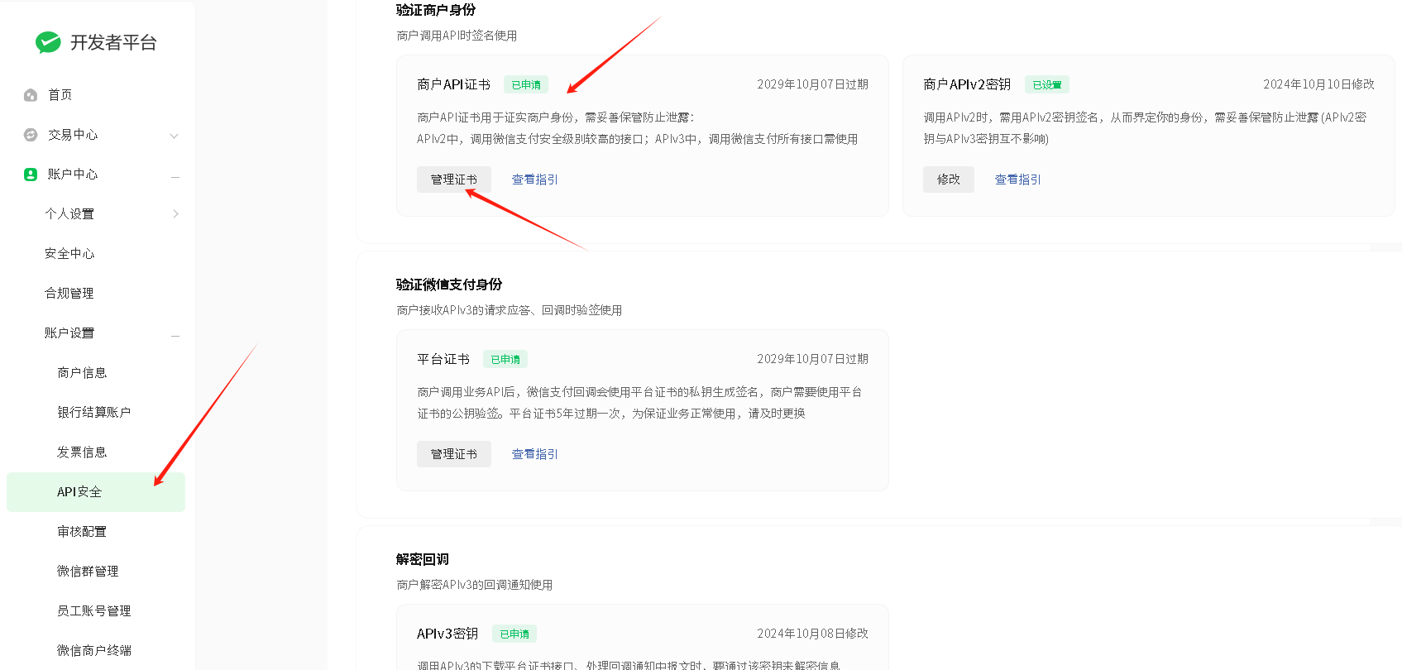
Task: Click 2024年10月10日修改 date text
Action: pos(1318,84)
